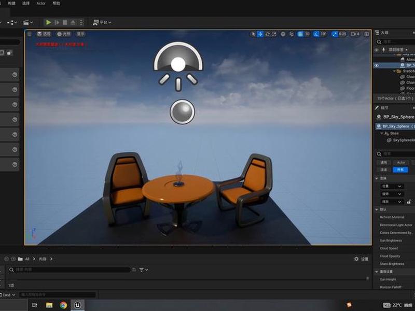Click the pin column header in Outliner
The width and height of the screenshot is (415, 311).
tap(383, 50)
